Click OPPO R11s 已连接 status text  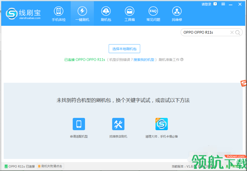[x=22, y=166]
